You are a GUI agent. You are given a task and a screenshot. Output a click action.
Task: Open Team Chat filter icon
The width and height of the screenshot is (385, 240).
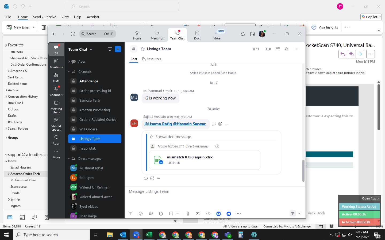[x=110, y=49]
